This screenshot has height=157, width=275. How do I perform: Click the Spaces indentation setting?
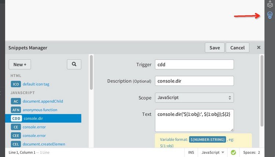(x=252, y=152)
